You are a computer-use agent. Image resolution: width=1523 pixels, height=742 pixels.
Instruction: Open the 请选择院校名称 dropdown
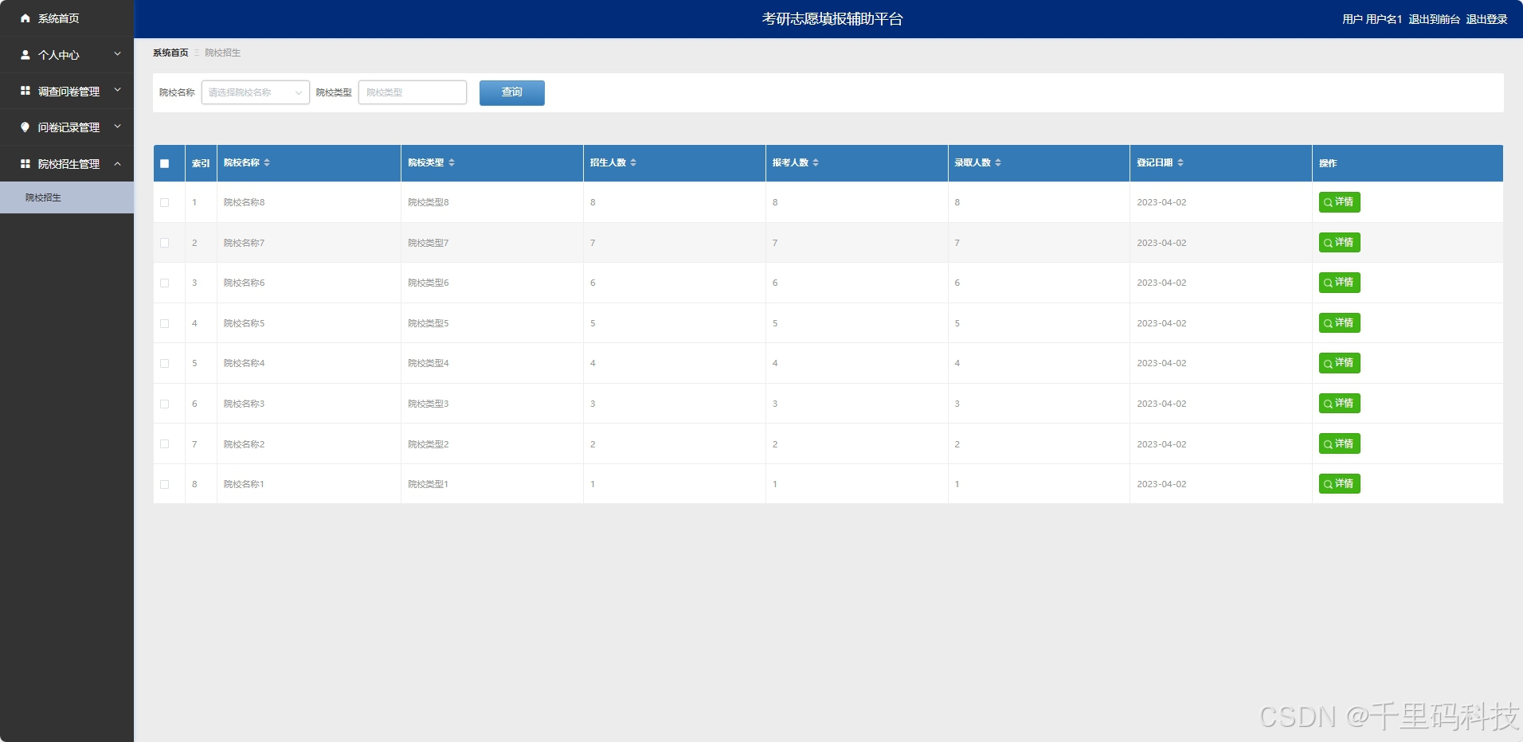(255, 92)
